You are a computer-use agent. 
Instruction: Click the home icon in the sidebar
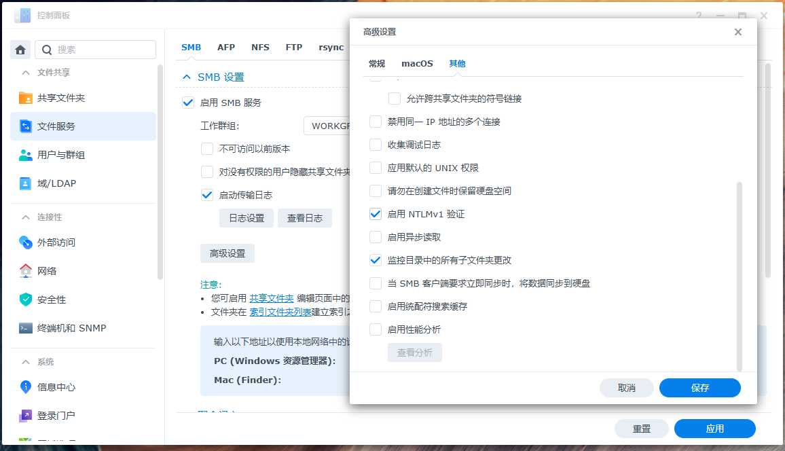(20, 50)
